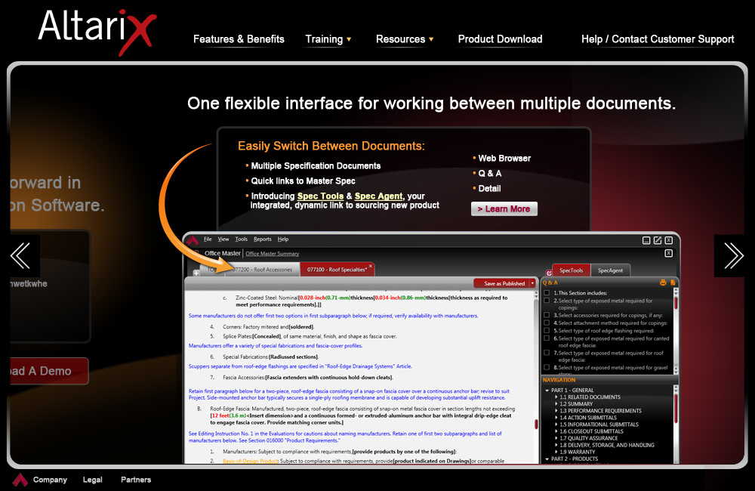The width and height of the screenshot is (755, 491).
Task: Click the Learn More button
Action: (504, 208)
